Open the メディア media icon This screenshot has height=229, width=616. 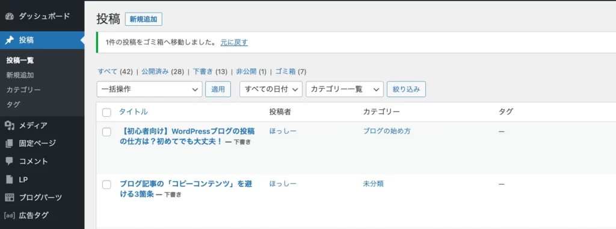click(10, 126)
